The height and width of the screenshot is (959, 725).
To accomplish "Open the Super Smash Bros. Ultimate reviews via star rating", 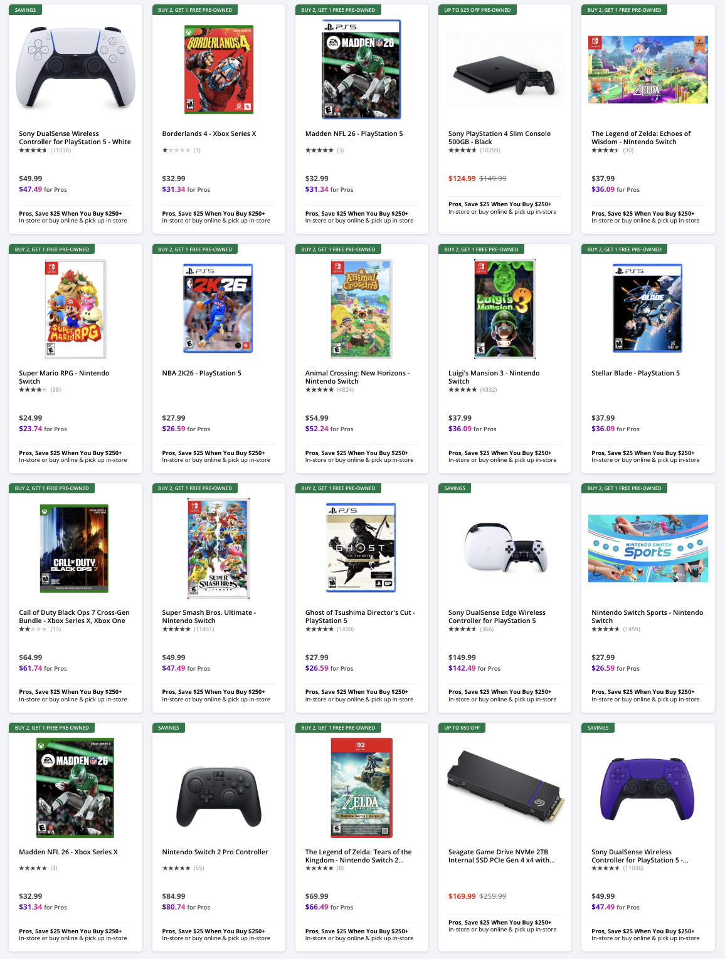I will (x=176, y=629).
